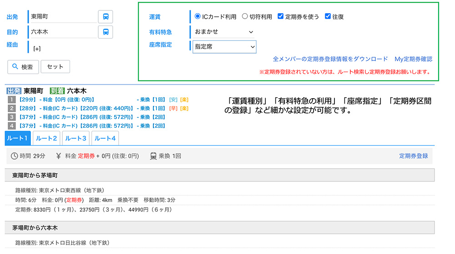Screen dimensions: 455x254
Task: Expand the 経由 [+] via-station option
Action: click(37, 49)
